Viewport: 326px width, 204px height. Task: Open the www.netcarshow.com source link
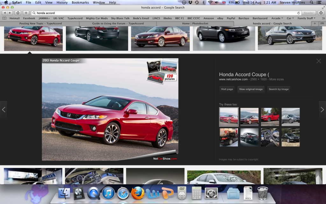point(233,79)
